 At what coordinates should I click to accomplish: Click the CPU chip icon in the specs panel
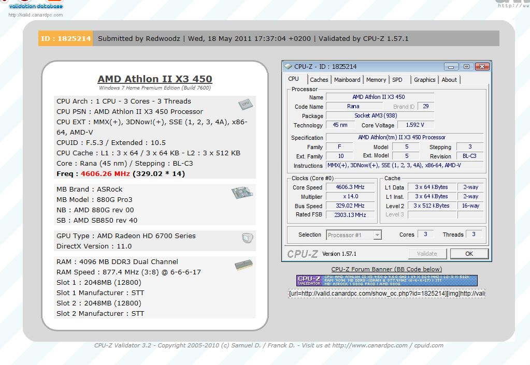pos(246,105)
